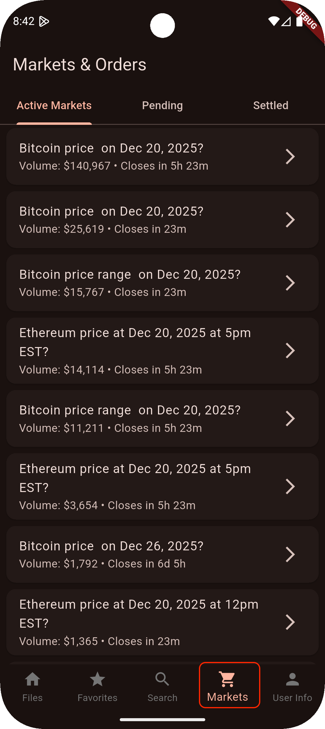Image resolution: width=325 pixels, height=729 pixels.
Task: Tap the Favorites star icon
Action: pos(97,680)
